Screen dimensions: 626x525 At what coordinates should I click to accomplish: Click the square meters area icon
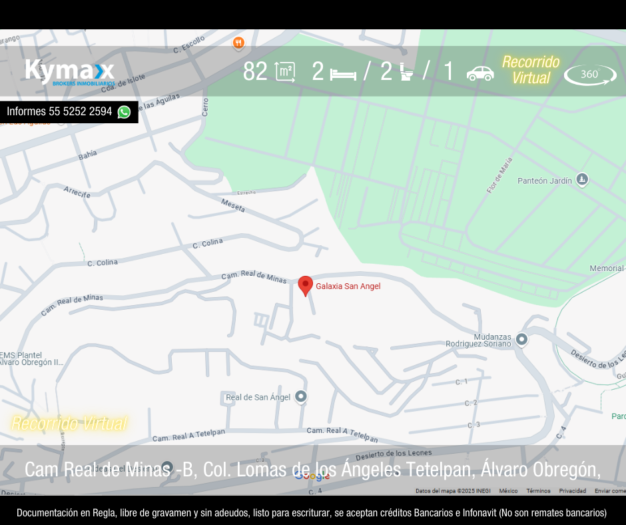tap(285, 72)
